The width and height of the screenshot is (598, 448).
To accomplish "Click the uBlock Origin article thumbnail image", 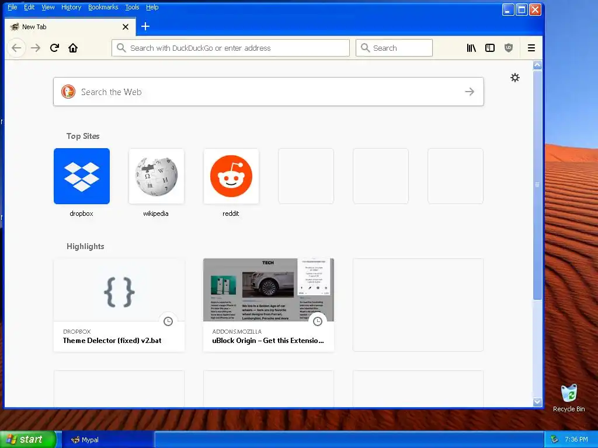I will tap(269, 290).
